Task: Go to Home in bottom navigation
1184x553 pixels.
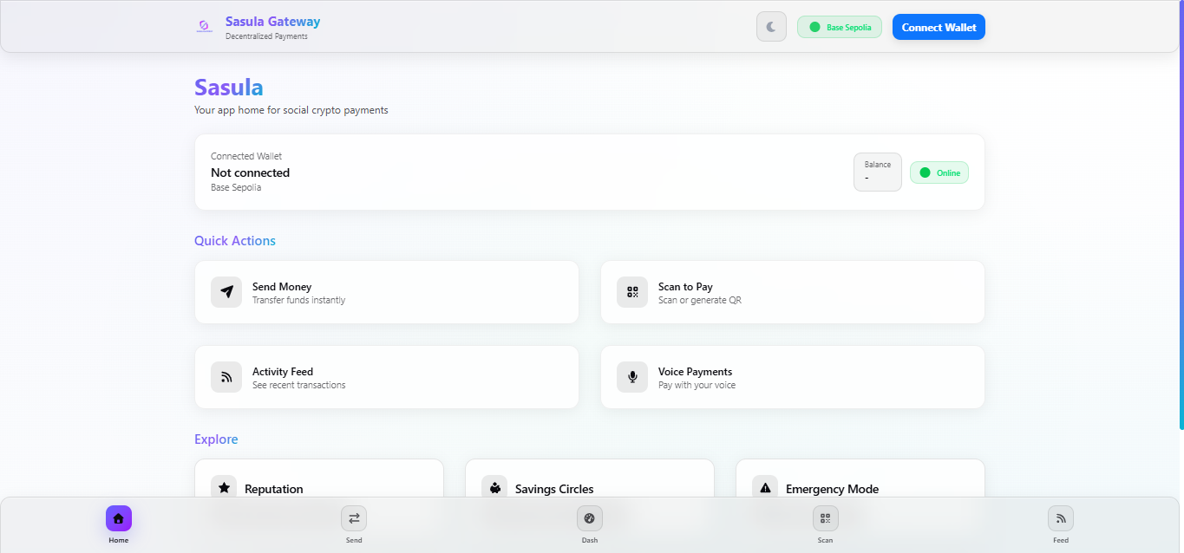Action: pos(119,524)
